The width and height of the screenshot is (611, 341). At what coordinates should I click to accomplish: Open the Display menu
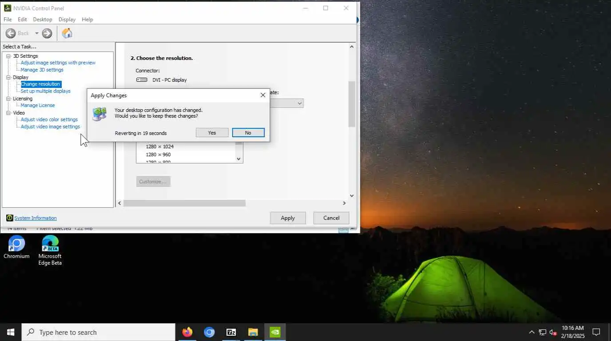point(67,20)
